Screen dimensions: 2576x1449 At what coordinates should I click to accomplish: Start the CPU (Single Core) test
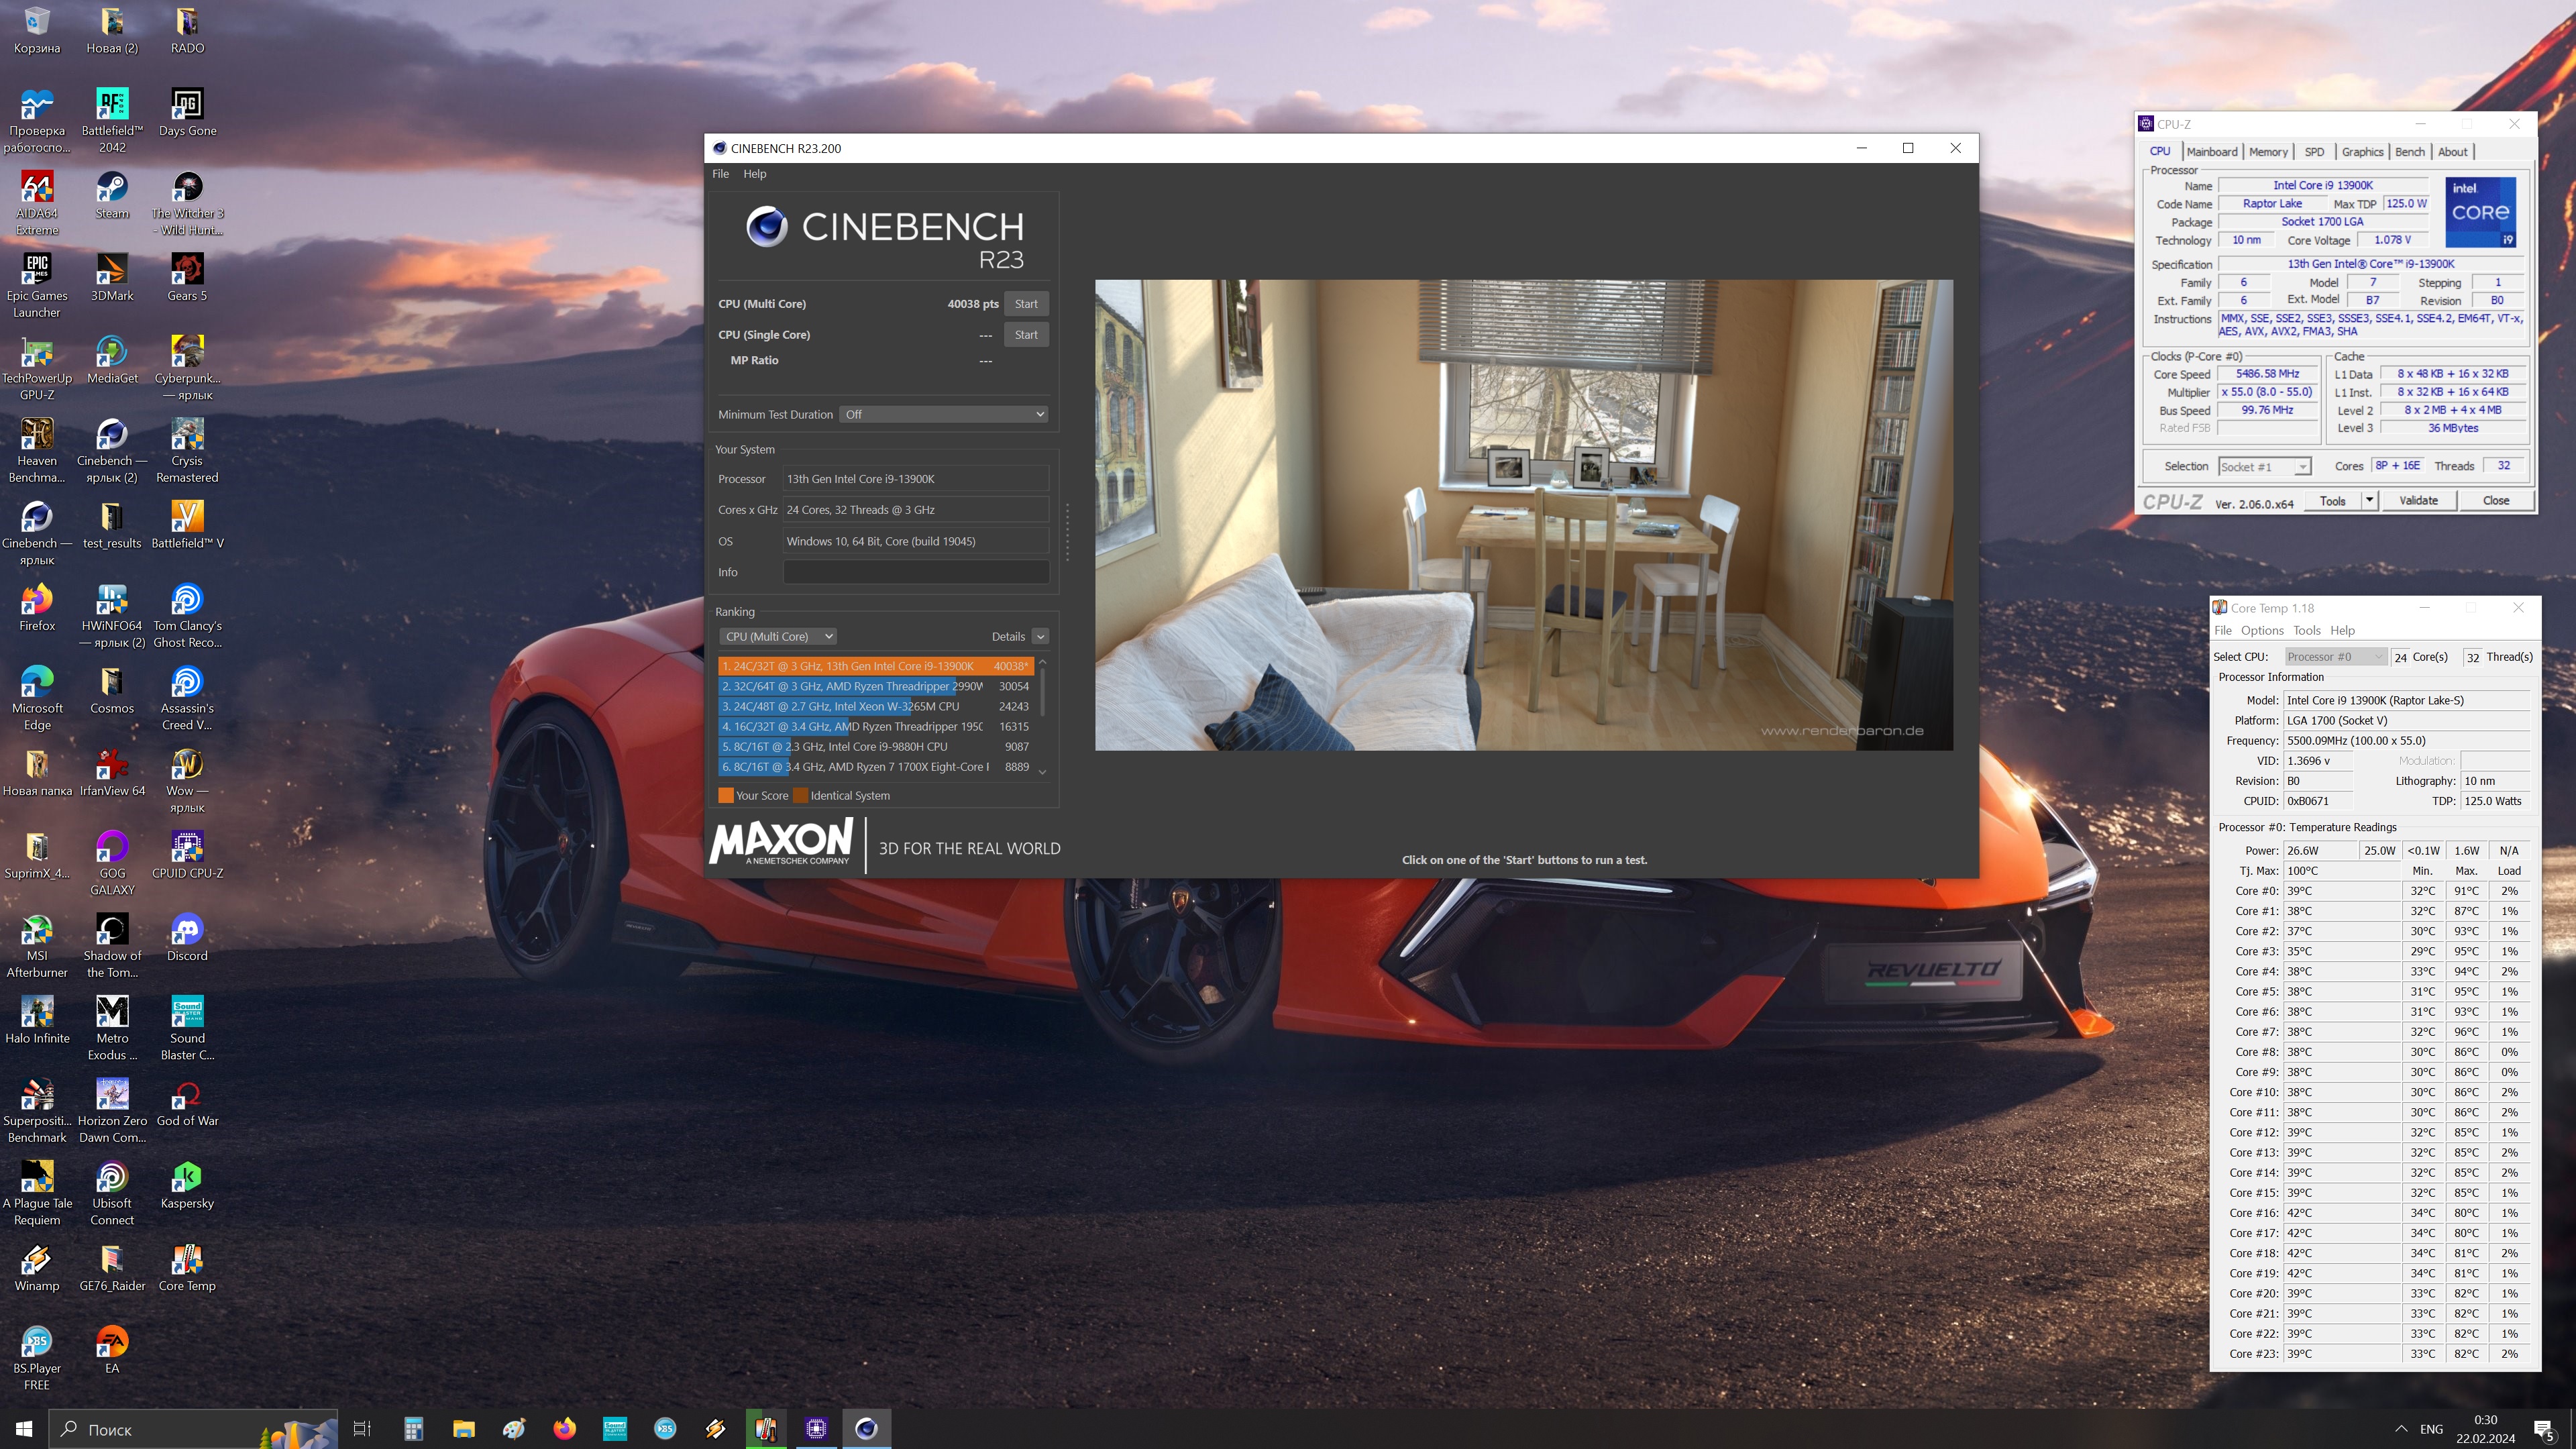(1026, 335)
